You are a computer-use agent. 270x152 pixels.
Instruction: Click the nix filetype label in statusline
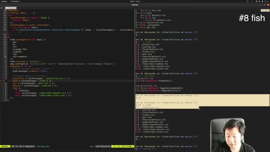click(x=92, y=147)
